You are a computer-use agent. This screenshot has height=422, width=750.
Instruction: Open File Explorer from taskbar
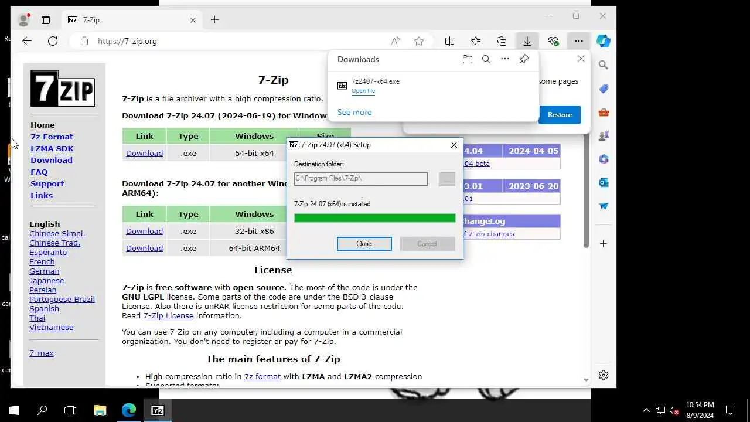point(100,410)
